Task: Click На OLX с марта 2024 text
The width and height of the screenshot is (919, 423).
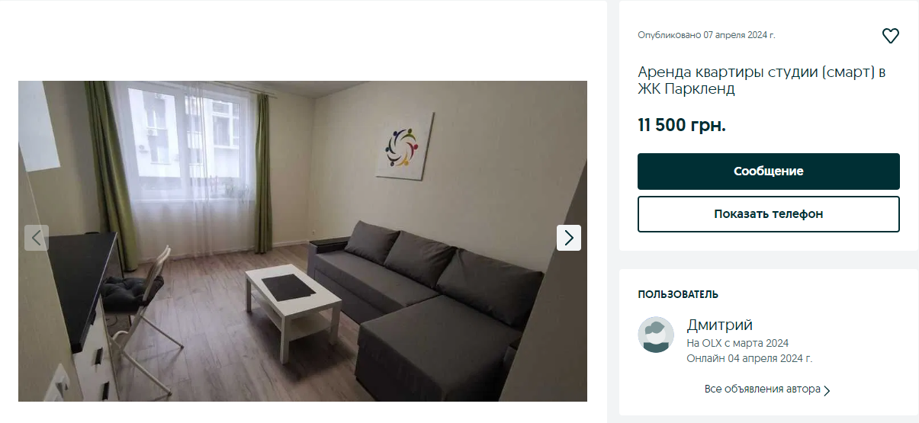Action: pos(737,343)
